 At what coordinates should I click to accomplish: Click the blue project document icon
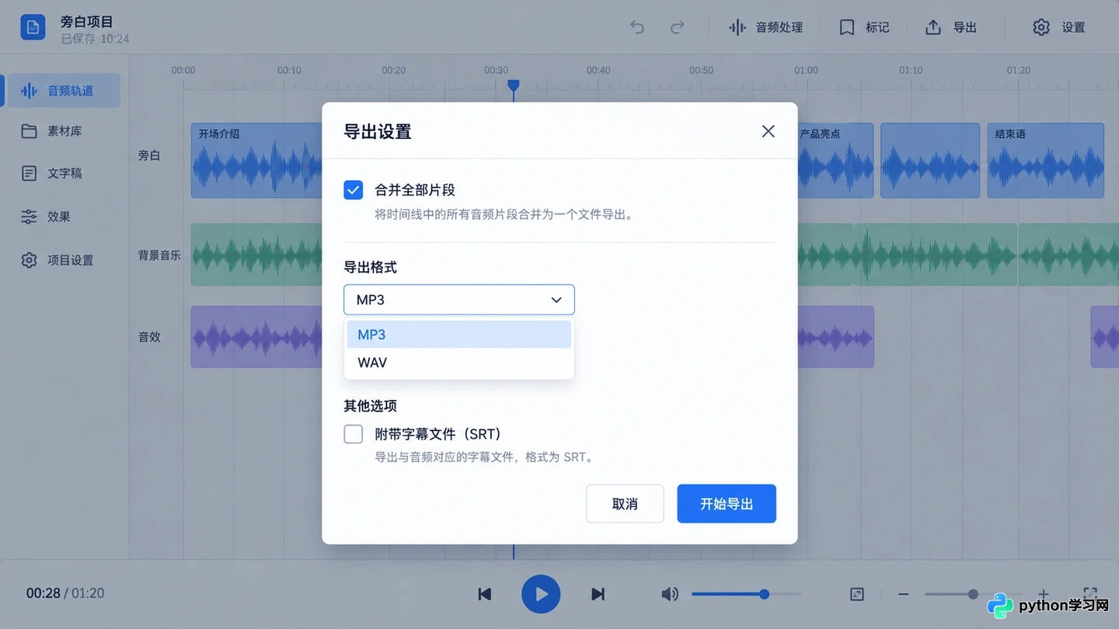[33, 27]
